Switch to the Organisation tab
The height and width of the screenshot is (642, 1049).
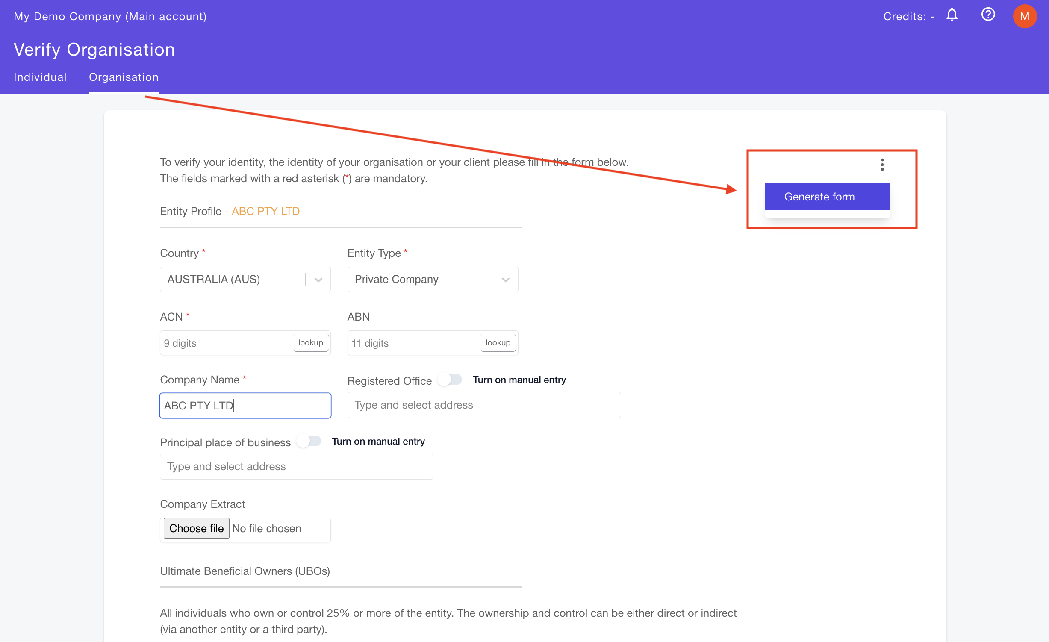[x=124, y=77]
